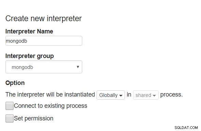Click the Interpreter Name text box
Screen dimensions: 201x131
pyautogui.click(x=44, y=41)
